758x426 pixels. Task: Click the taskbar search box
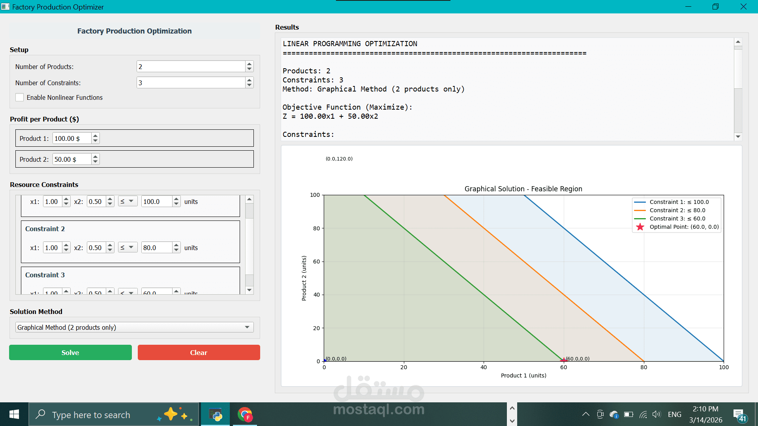click(x=114, y=415)
